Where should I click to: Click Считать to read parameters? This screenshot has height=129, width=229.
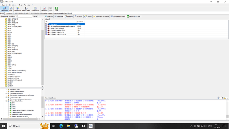49,16
